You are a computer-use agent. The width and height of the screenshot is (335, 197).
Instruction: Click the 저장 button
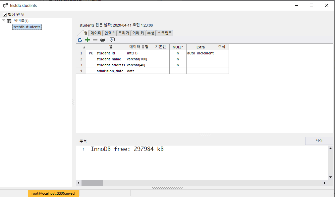pyautogui.click(x=319, y=141)
